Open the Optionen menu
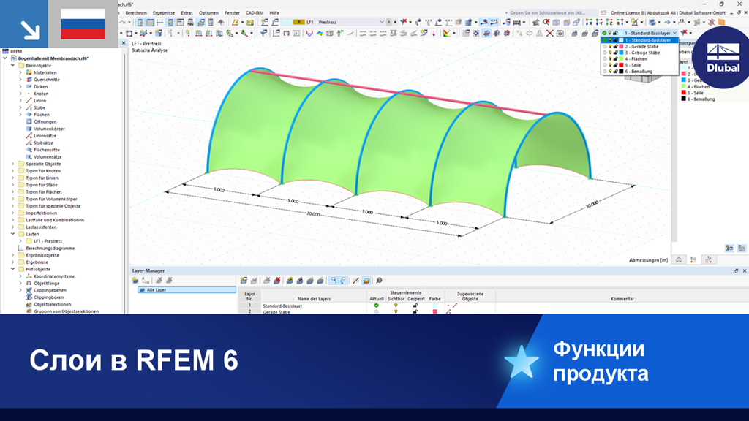The image size is (749, 421). [x=209, y=12]
